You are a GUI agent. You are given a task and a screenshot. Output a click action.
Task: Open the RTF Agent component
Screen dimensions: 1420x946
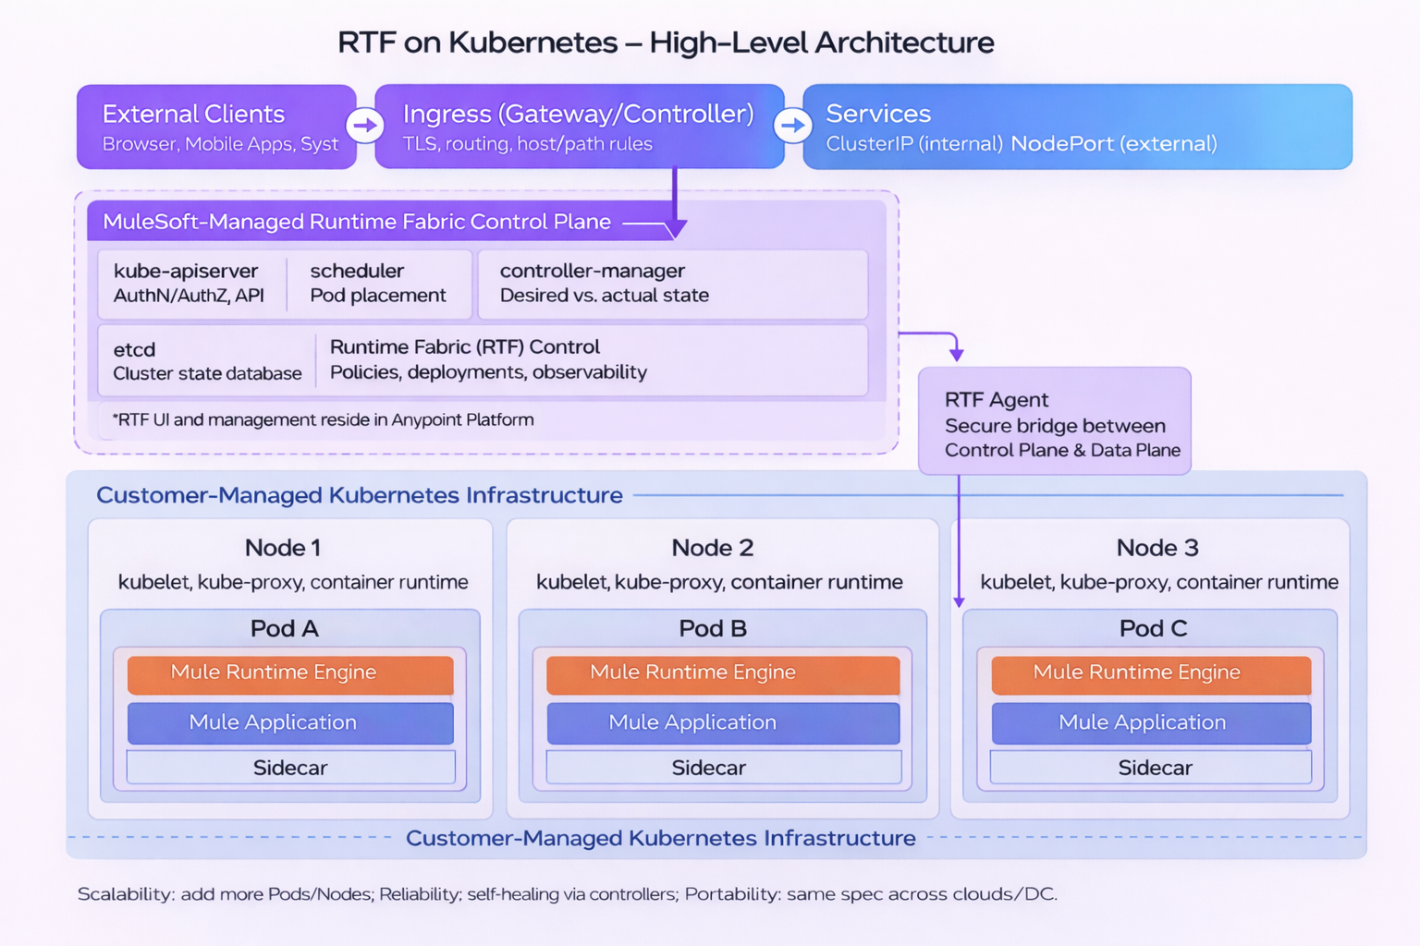[x=1054, y=421]
